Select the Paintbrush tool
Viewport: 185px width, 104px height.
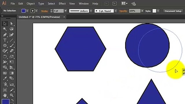[x=12, y=45]
